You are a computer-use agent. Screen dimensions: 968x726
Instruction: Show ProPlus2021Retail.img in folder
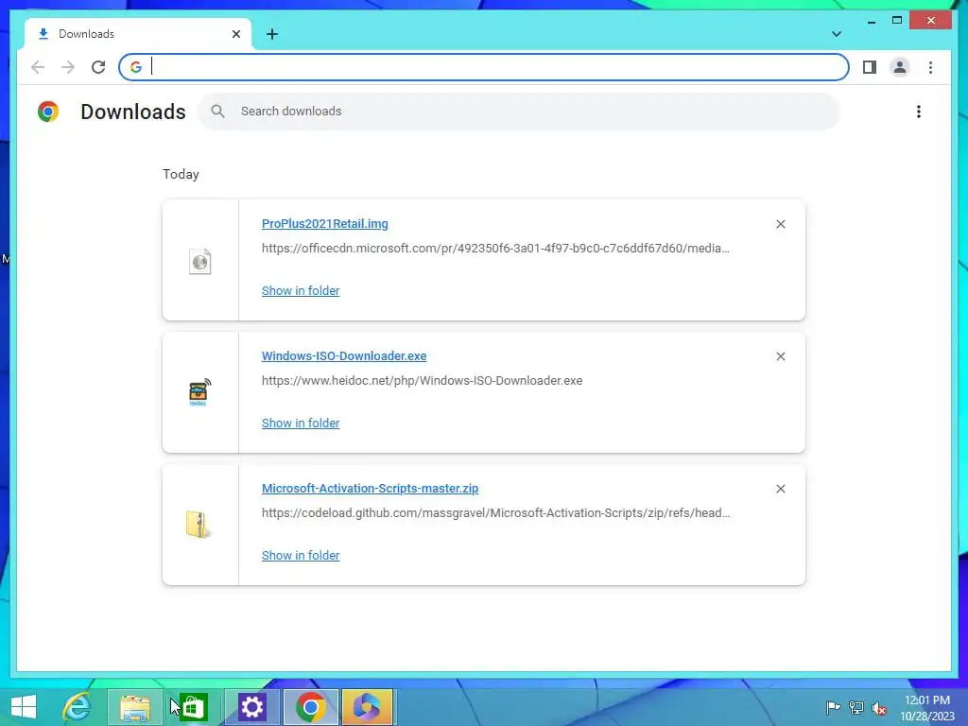click(301, 290)
